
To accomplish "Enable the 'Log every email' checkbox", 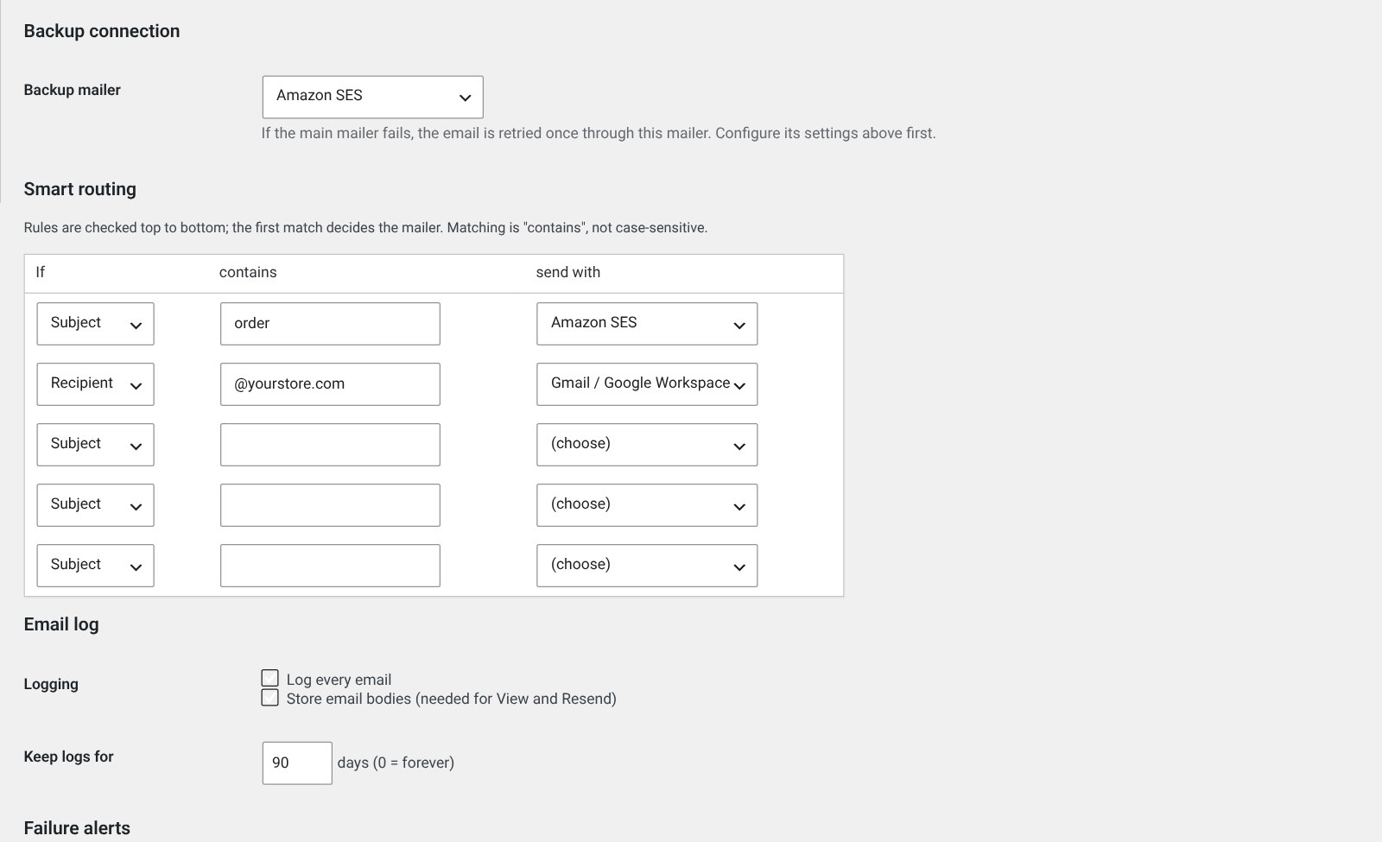I will (x=270, y=678).
